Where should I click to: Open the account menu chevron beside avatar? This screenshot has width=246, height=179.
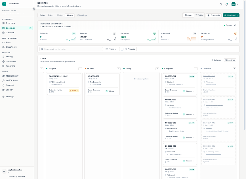(238, 4)
